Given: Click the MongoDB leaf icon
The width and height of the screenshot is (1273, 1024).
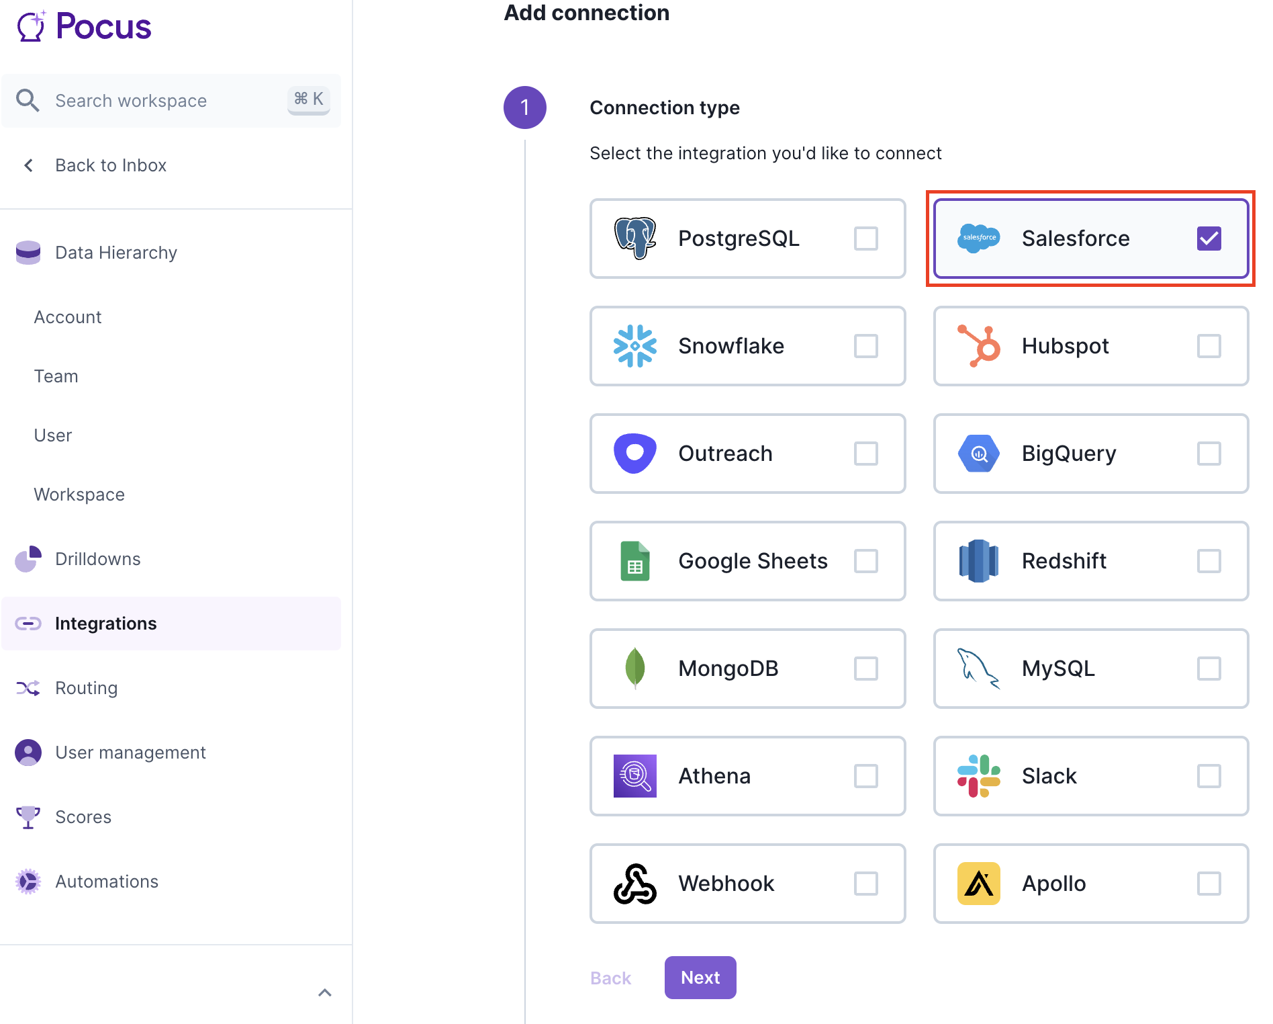Looking at the screenshot, I should coord(635,669).
